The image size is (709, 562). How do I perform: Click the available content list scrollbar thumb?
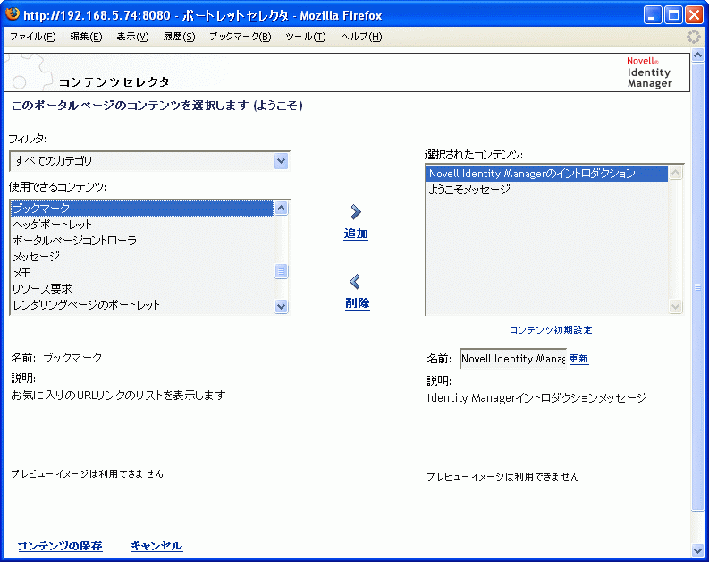click(281, 271)
